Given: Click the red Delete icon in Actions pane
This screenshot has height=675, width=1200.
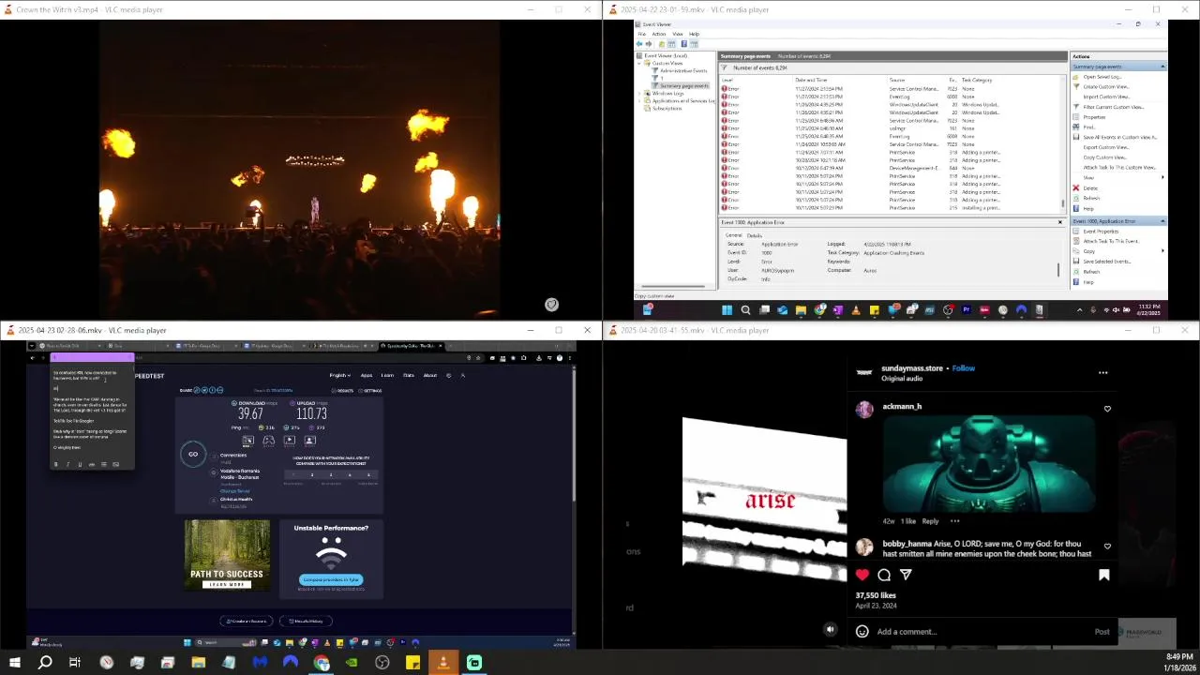Looking at the screenshot, I should point(1076,188).
